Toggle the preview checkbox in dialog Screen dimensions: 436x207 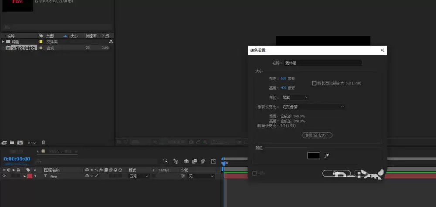click(255, 173)
